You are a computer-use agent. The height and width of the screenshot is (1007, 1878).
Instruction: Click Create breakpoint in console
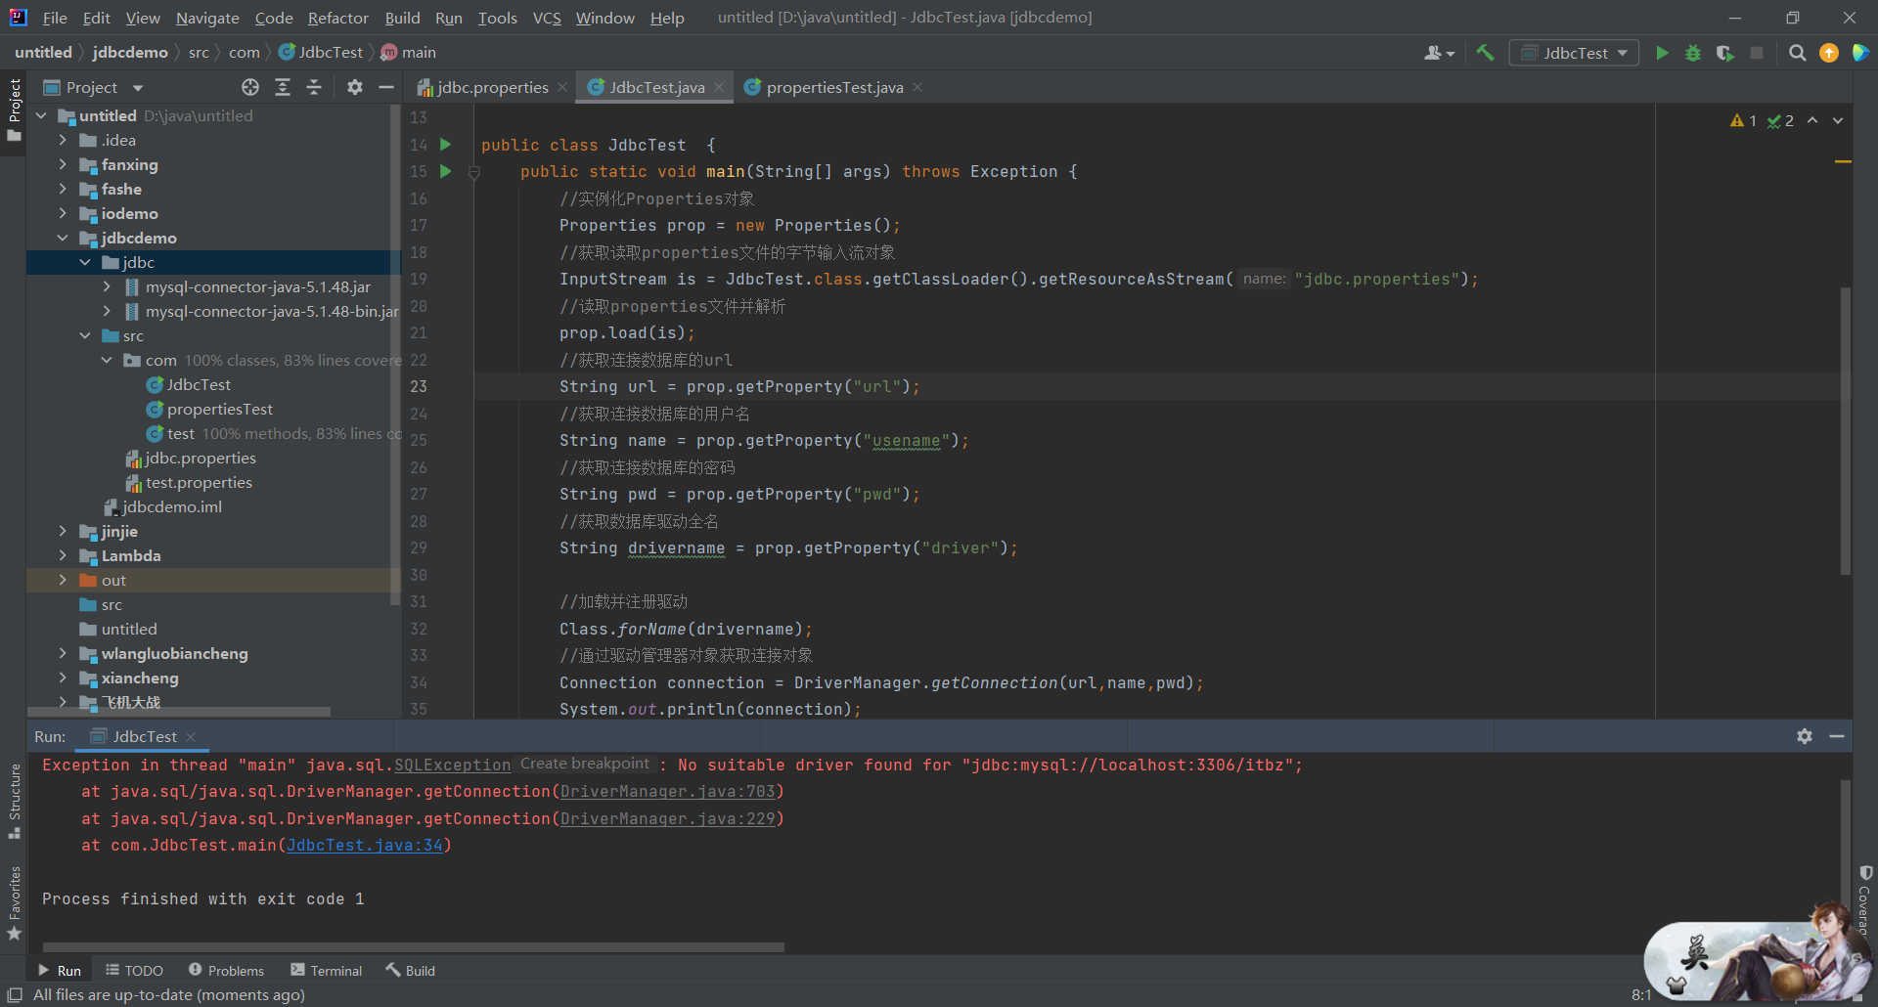click(585, 764)
